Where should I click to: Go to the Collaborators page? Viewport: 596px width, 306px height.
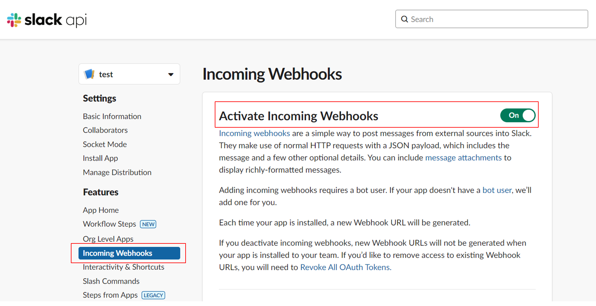[105, 130]
